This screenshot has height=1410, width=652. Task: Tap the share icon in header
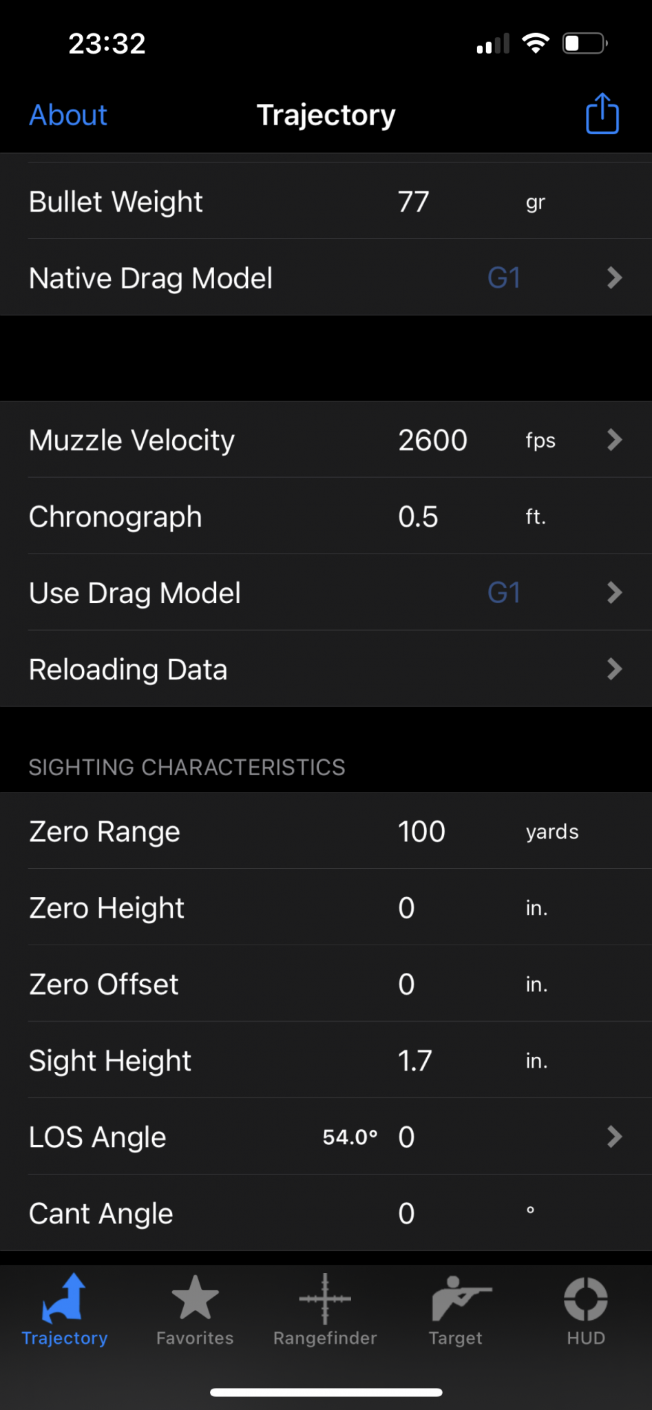click(602, 114)
